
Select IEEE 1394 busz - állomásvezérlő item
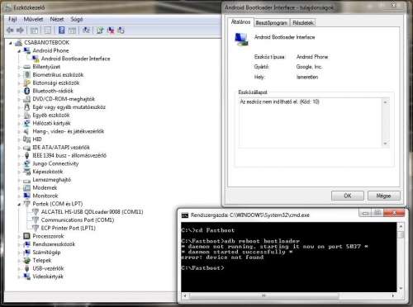pos(69,156)
